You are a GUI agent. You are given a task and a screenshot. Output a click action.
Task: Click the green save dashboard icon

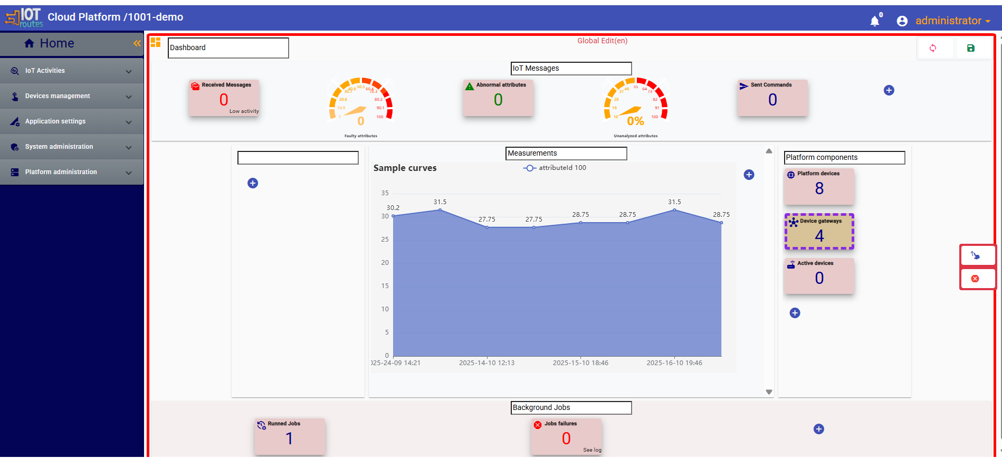pos(970,48)
